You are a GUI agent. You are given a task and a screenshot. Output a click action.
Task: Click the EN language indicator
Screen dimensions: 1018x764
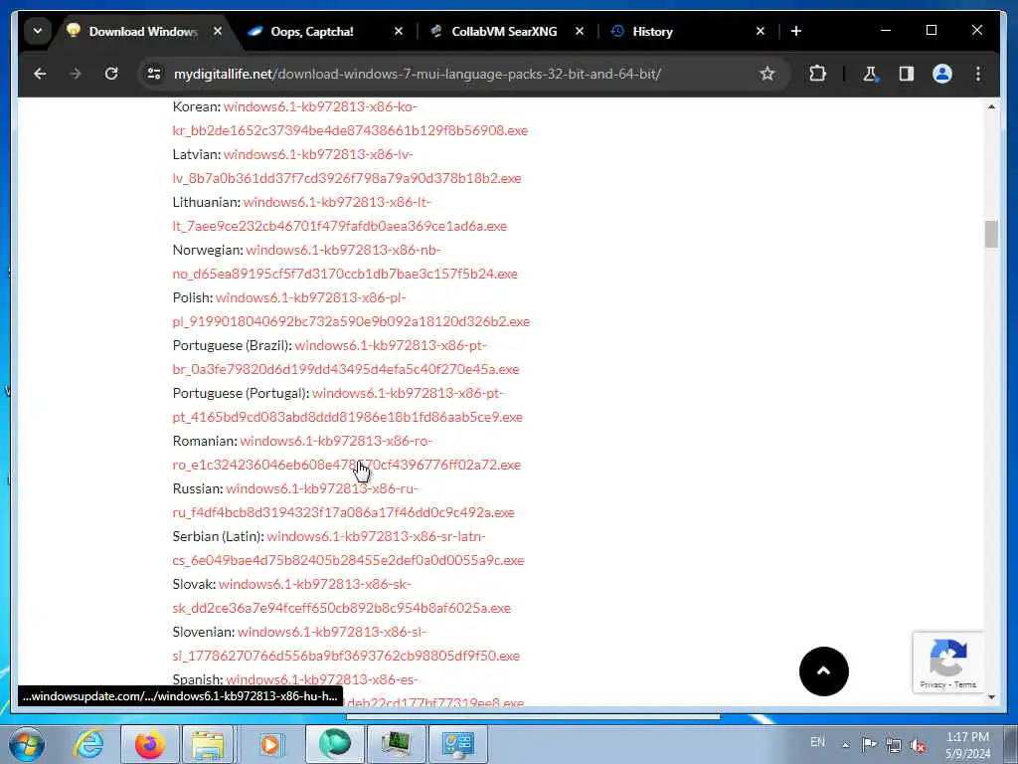[817, 742]
